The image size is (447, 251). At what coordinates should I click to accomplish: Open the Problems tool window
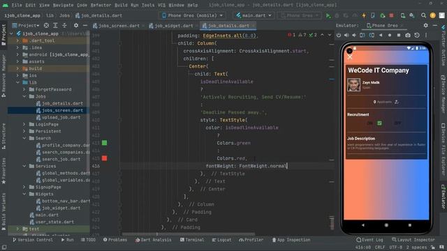tap(115, 240)
